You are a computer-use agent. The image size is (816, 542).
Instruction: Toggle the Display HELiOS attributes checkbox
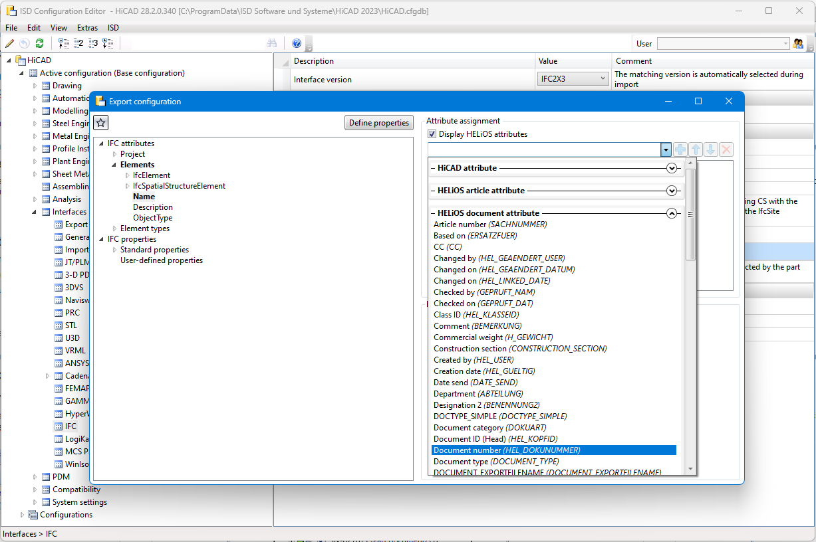click(x=432, y=134)
